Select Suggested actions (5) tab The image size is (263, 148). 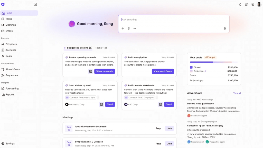pos(78,48)
